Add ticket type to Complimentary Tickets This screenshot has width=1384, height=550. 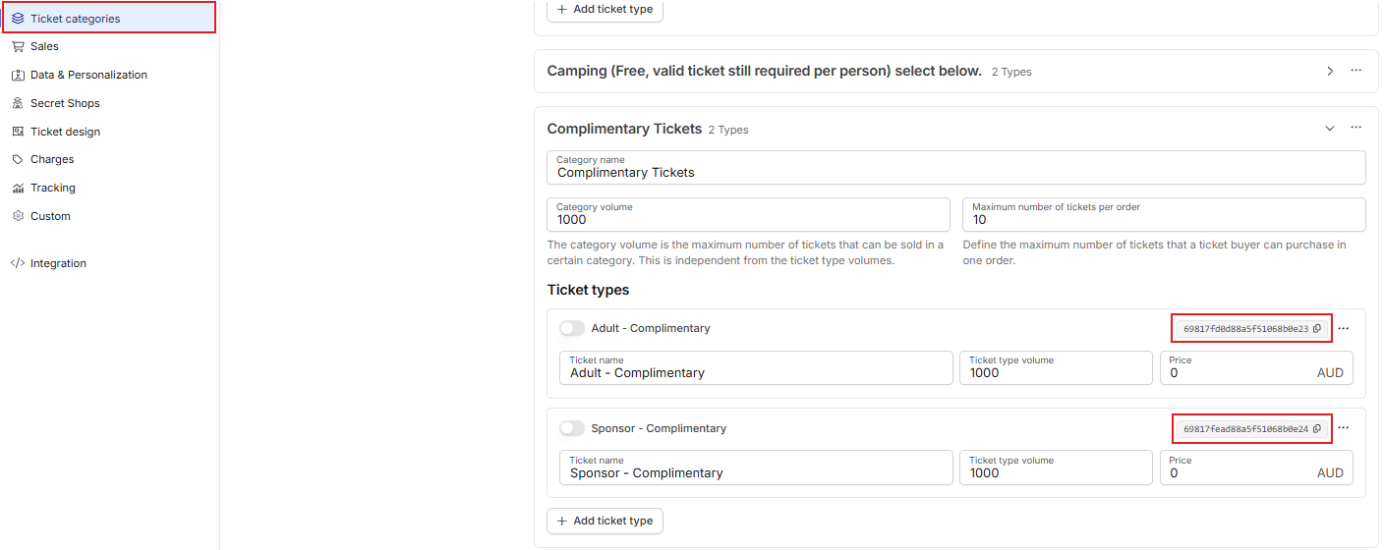click(x=605, y=521)
